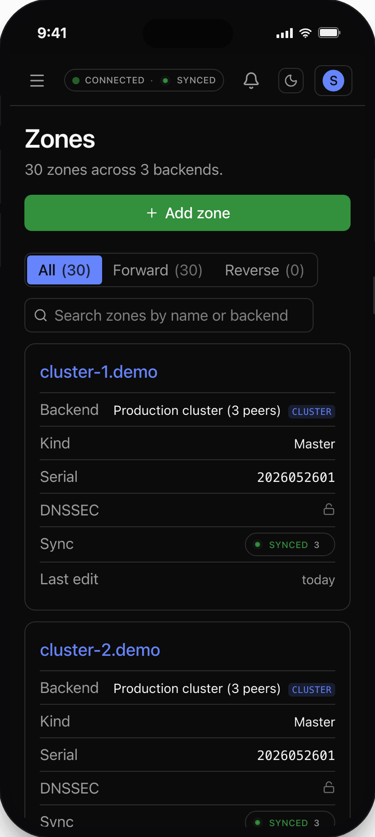Viewport: 375px width, 837px height.
Task: Click the DNSSEC unlock icon for cluster-1.demo
Action: click(x=329, y=510)
